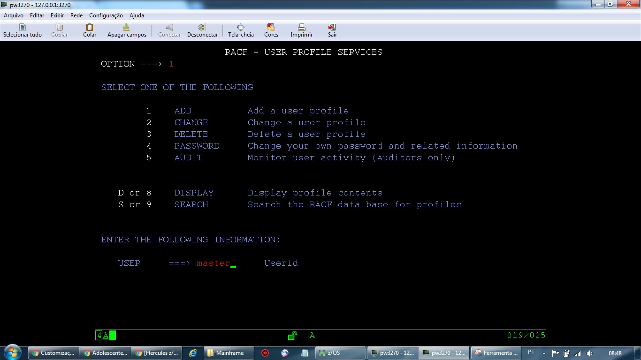The height and width of the screenshot is (360, 641).
Task: Open the notepad taskbar icon
Action: tap(305, 353)
